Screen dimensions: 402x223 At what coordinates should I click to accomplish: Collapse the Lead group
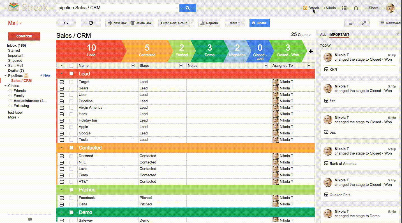[61, 74]
